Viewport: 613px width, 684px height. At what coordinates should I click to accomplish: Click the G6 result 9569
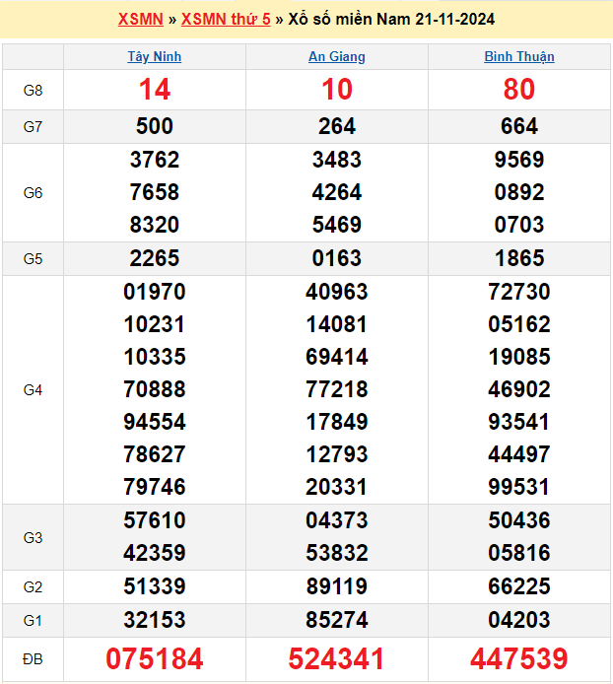coord(519,160)
